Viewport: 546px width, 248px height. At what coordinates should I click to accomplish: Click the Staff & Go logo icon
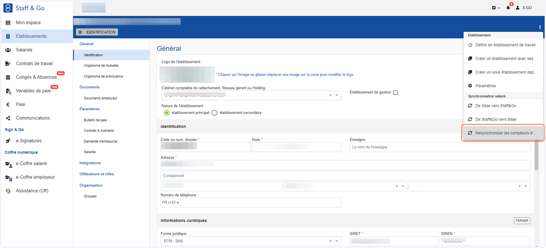(x=8, y=8)
